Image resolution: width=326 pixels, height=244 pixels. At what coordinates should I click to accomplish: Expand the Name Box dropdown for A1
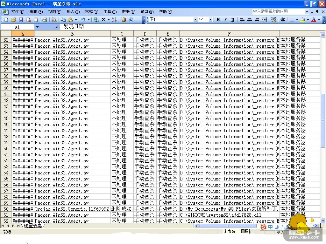coord(37,27)
